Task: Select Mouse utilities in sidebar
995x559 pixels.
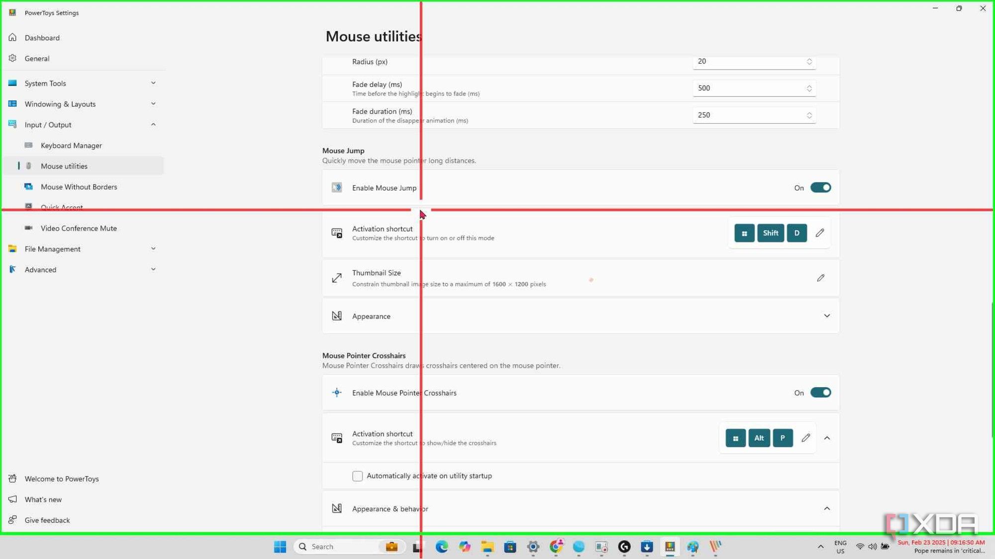Action: coord(84,166)
